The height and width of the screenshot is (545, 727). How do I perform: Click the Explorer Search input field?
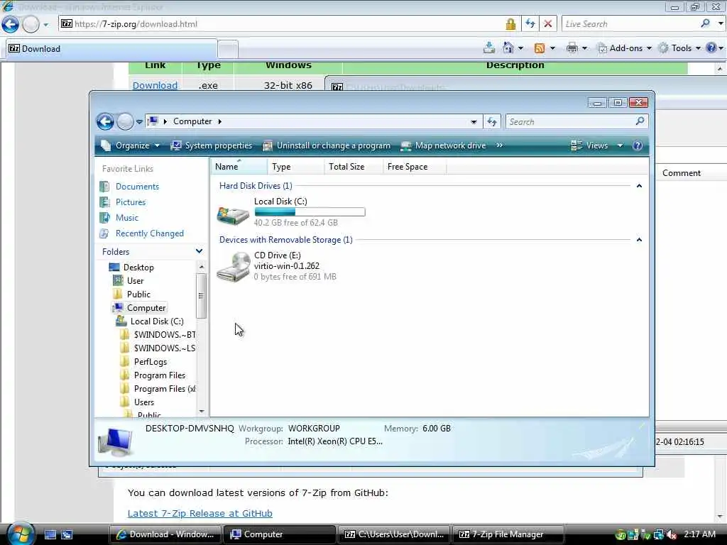pyautogui.click(x=570, y=121)
